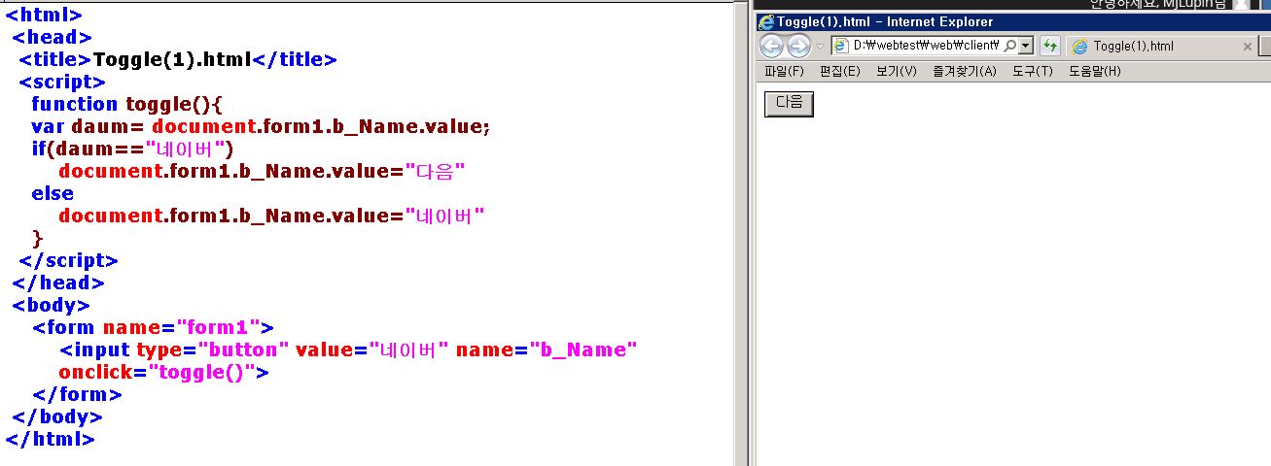The height and width of the screenshot is (466, 1271).
Task: Click the <title>Toggle(1).html</title> code line
Action: point(178,59)
